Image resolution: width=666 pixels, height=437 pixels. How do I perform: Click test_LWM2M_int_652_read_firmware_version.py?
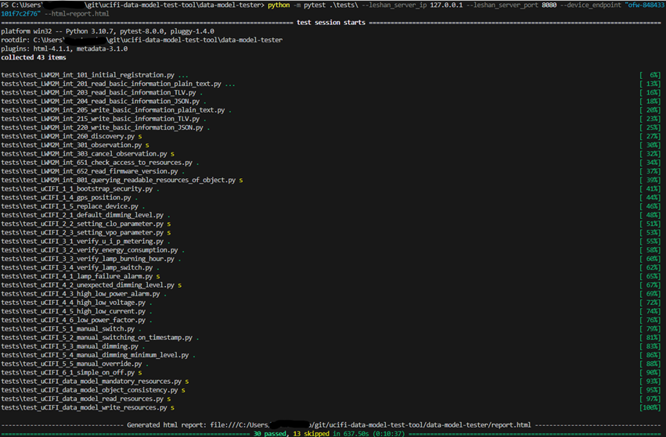pos(89,171)
